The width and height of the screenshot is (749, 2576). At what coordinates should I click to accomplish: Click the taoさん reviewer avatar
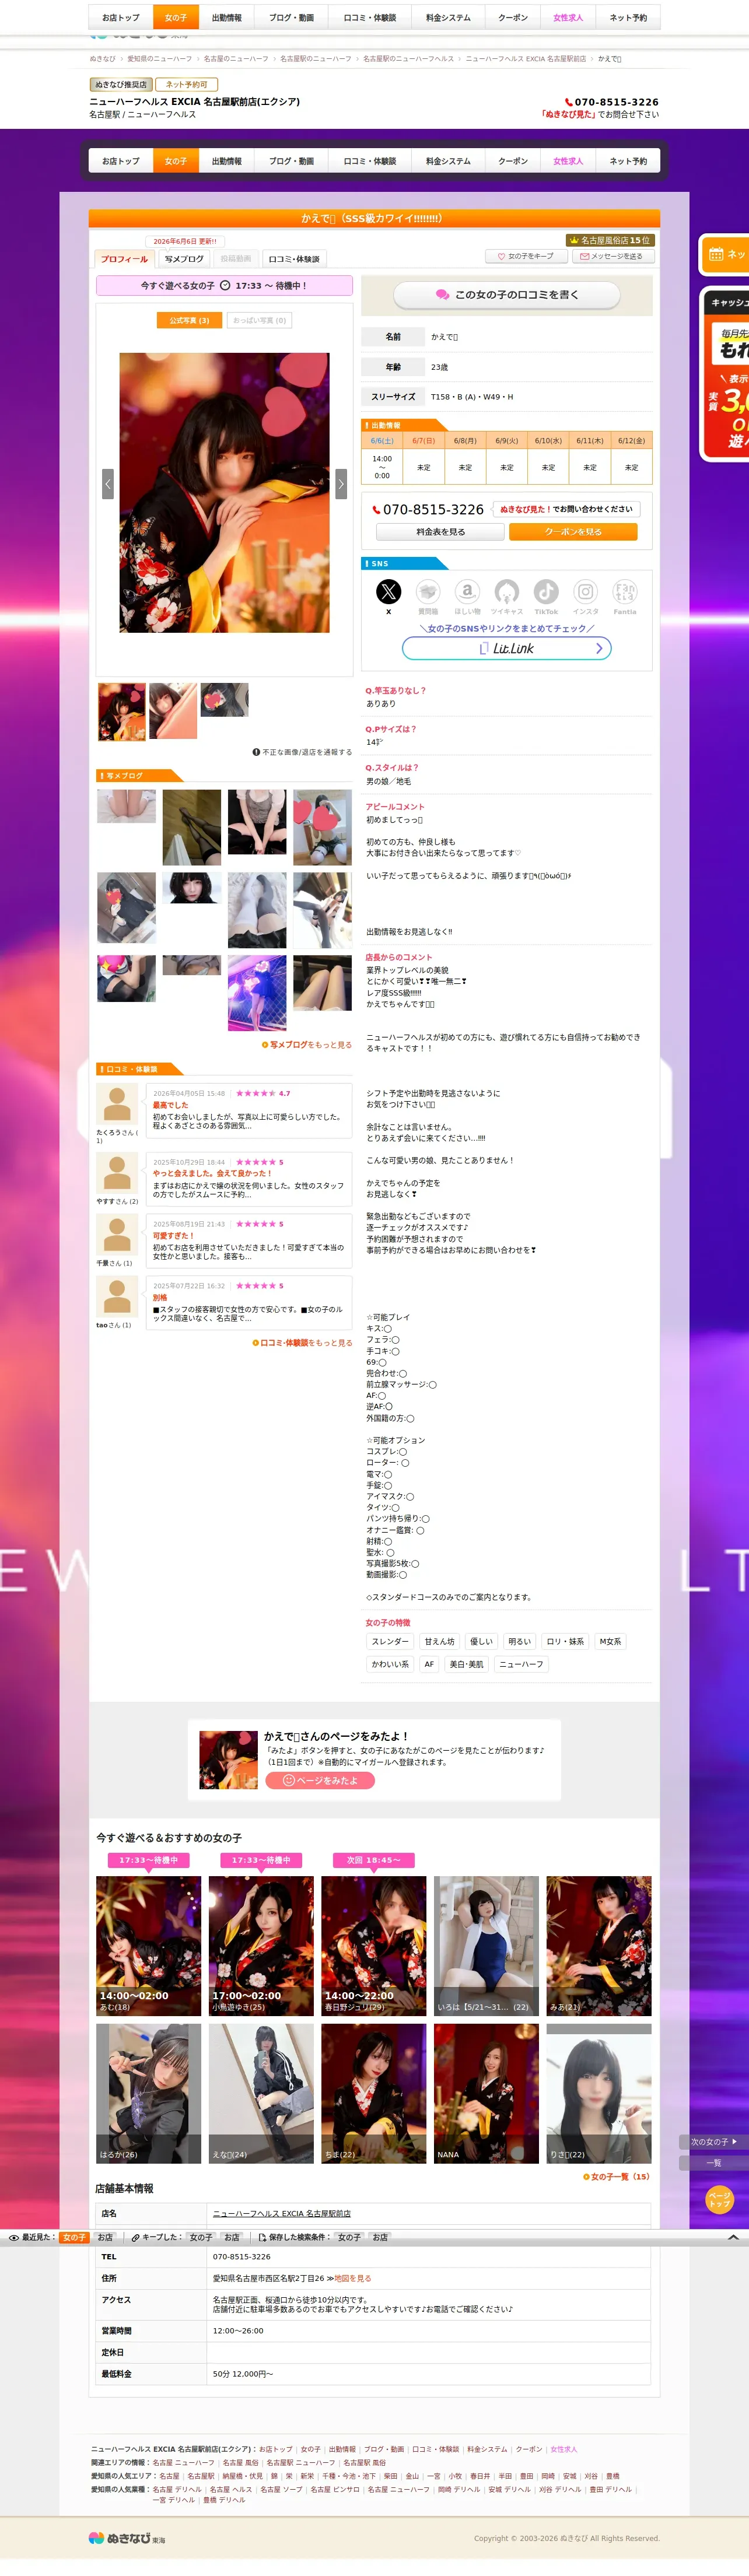coord(117,1297)
